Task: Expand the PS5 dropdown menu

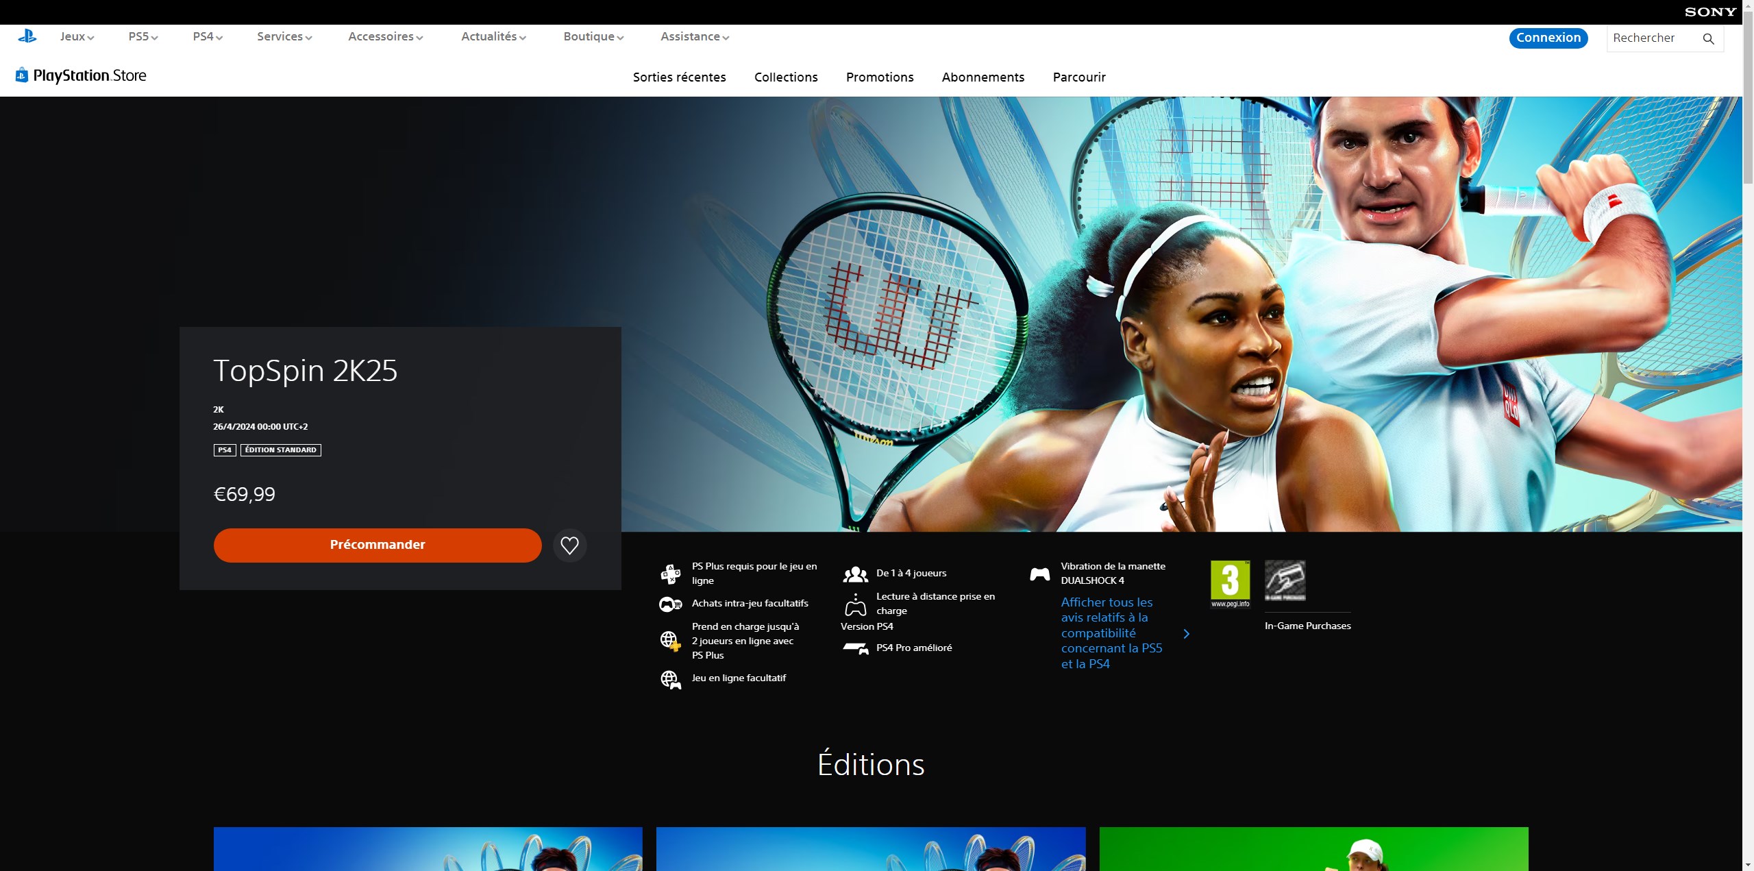Action: [143, 37]
